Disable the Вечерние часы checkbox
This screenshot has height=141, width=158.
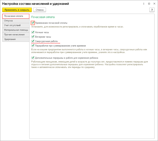pos(33,37)
